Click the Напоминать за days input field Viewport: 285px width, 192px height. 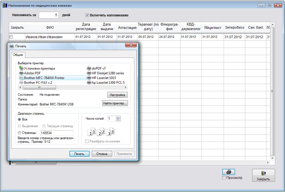click(49, 15)
